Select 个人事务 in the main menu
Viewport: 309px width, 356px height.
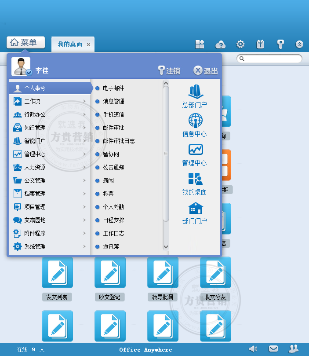(x=51, y=88)
